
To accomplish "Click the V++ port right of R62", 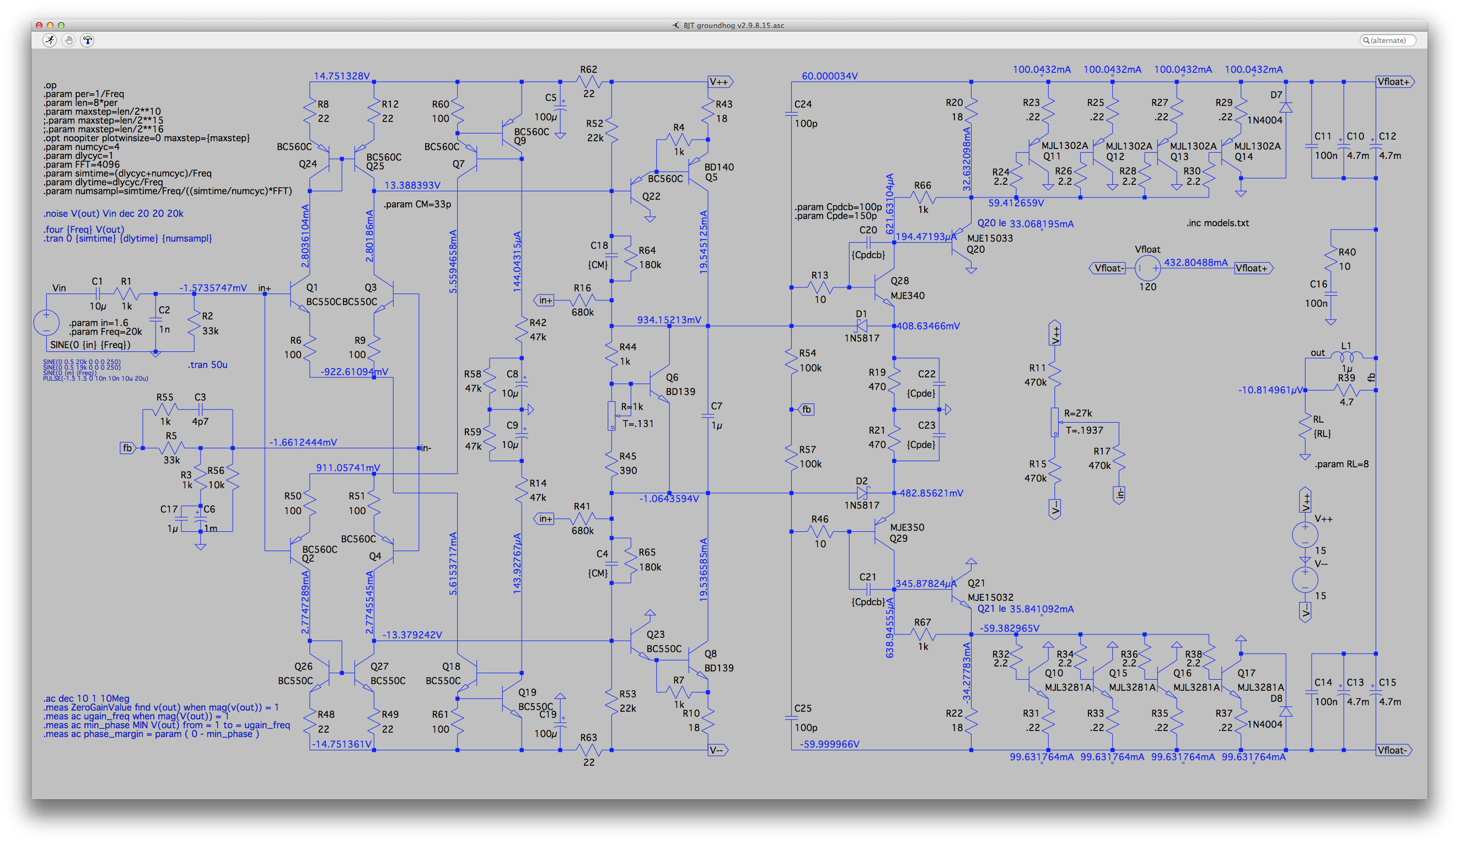I will (x=721, y=82).
